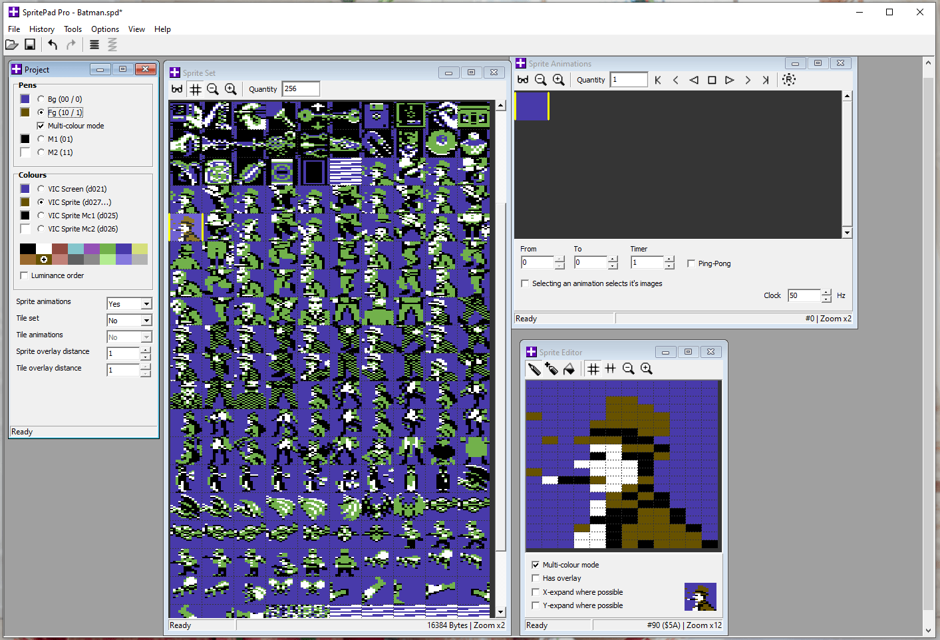Open the File menu
Viewport: 940px width, 640px height.
click(x=14, y=29)
